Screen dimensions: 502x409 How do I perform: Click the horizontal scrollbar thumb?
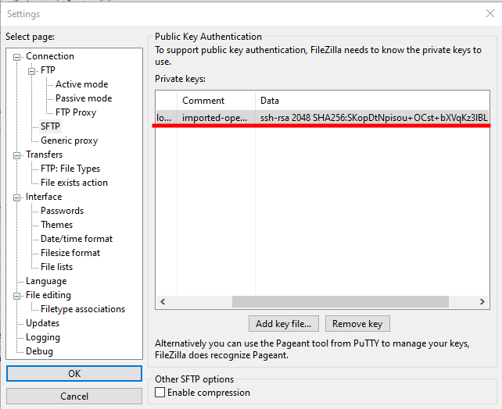(340, 301)
